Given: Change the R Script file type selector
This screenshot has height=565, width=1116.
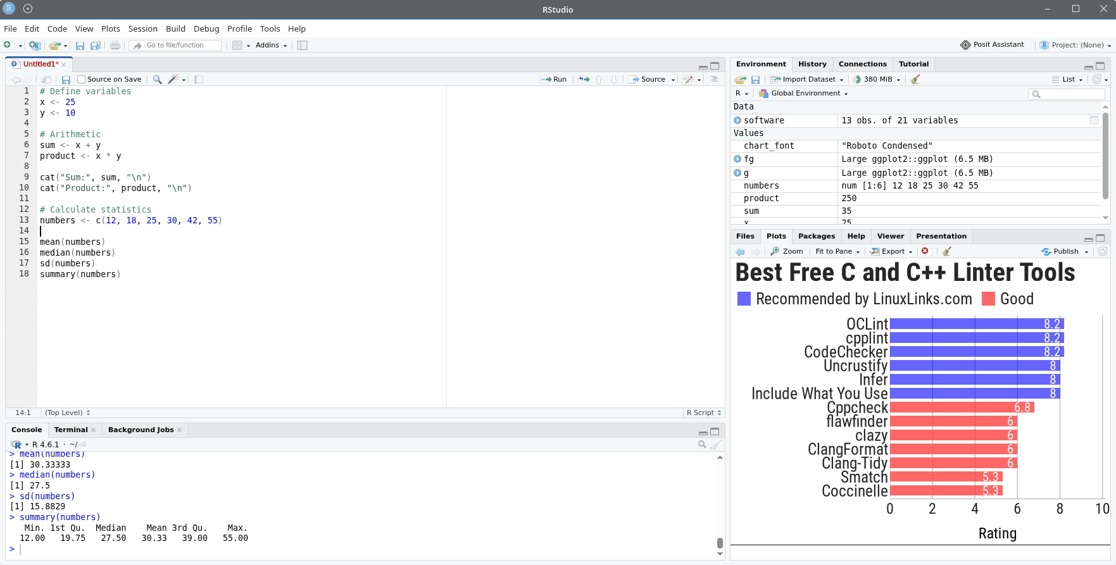Looking at the screenshot, I should pos(703,413).
